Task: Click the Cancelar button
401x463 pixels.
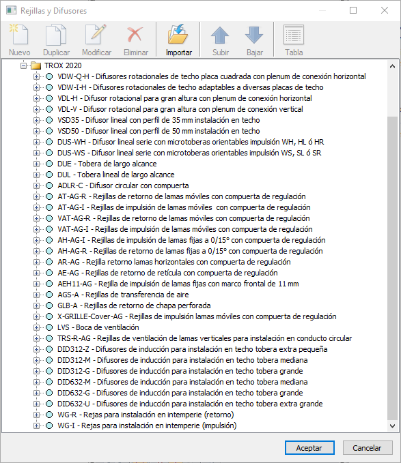Action: click(368, 448)
